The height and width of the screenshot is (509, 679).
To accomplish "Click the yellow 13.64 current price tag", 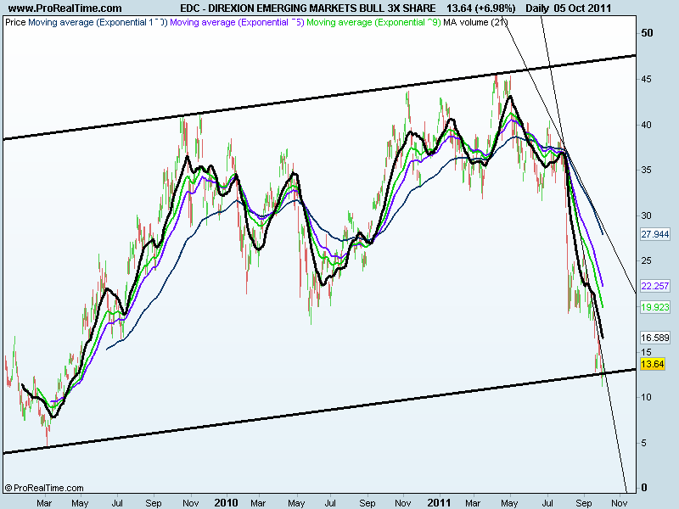I will (x=653, y=364).
